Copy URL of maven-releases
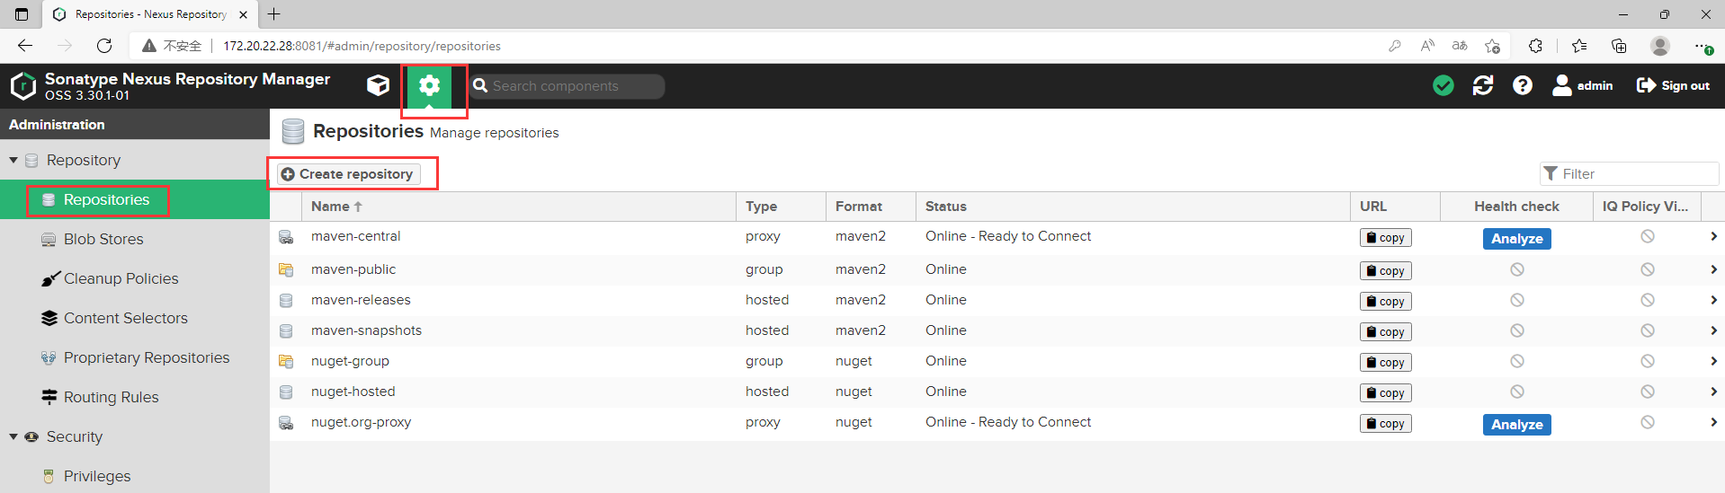1725x493 pixels. click(1385, 302)
